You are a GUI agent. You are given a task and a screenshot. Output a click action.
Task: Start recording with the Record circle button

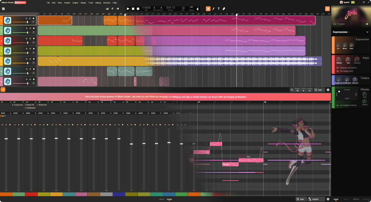point(138,9)
